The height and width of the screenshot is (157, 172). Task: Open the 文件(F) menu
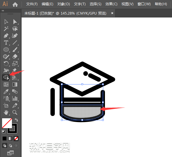32,4
